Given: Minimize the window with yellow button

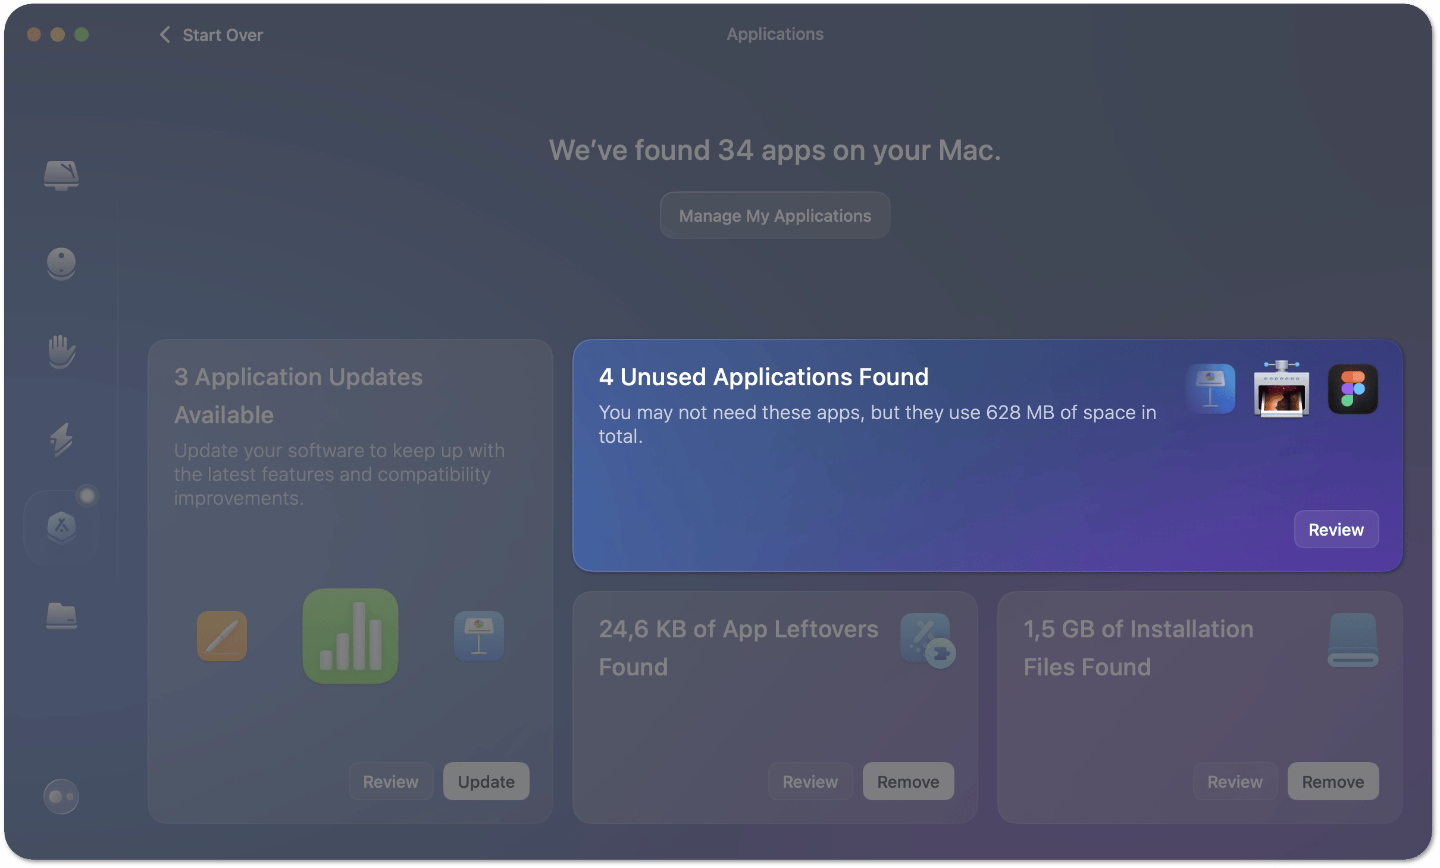Looking at the screenshot, I should click(58, 34).
